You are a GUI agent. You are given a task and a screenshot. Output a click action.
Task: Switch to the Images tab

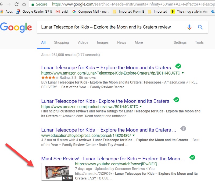tap(103, 43)
